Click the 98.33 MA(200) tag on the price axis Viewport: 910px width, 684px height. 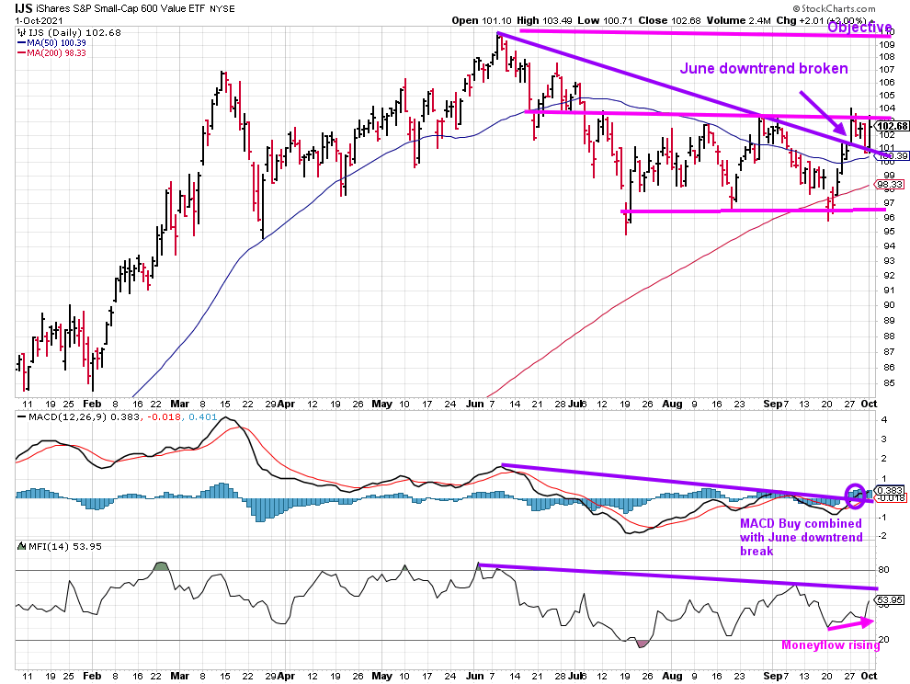coord(890,185)
